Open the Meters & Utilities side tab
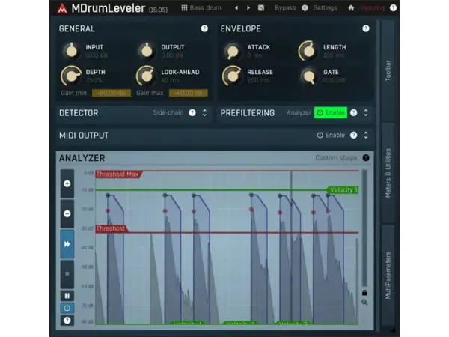Screen dimensions: 449x337 388,173
